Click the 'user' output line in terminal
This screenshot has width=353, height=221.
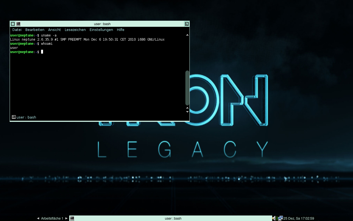14,48
